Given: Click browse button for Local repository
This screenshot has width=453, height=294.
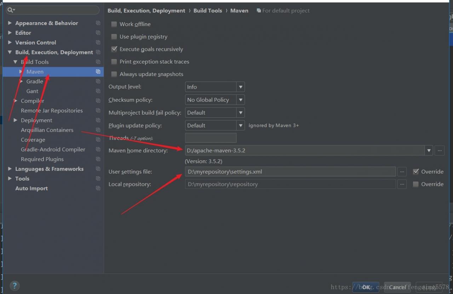Looking at the screenshot, I should pos(402,184).
